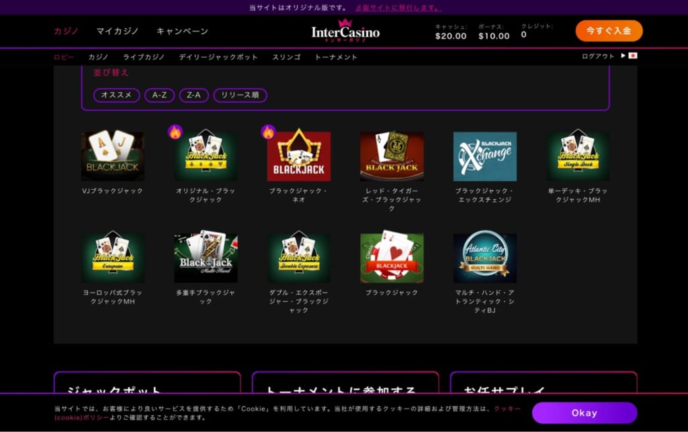
Task: Open the Blackjack Xchange game tile
Action: [485, 156]
